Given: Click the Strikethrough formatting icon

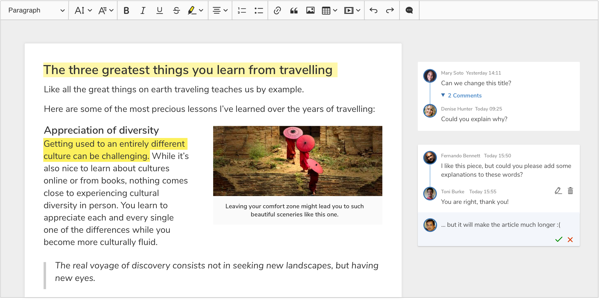Looking at the screenshot, I should (x=176, y=11).
